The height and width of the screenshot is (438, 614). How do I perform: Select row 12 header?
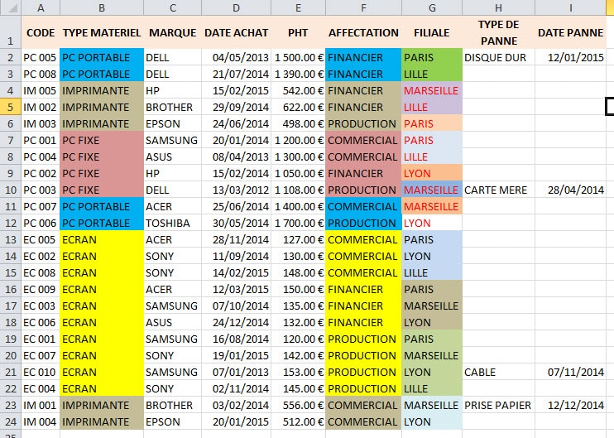point(11,223)
